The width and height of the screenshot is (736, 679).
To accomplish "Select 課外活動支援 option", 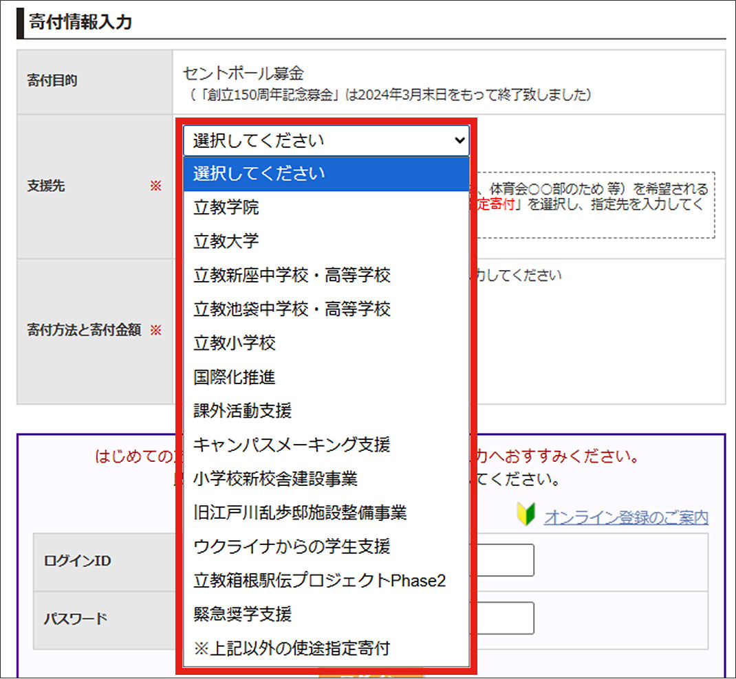I will [x=326, y=411].
